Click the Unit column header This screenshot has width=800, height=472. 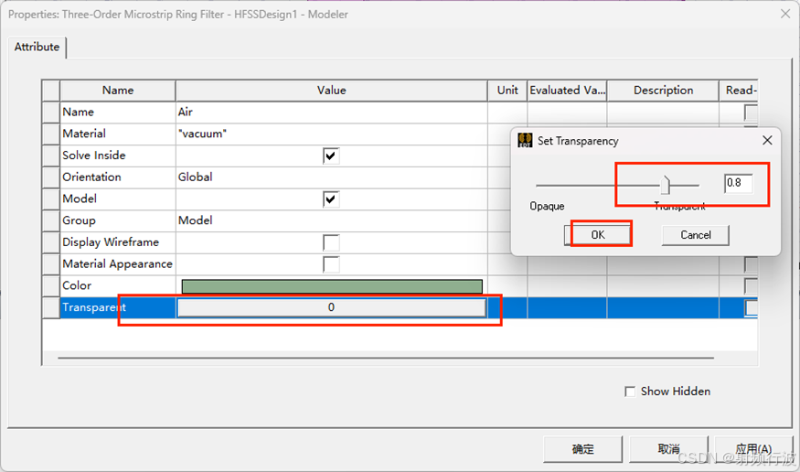507,91
